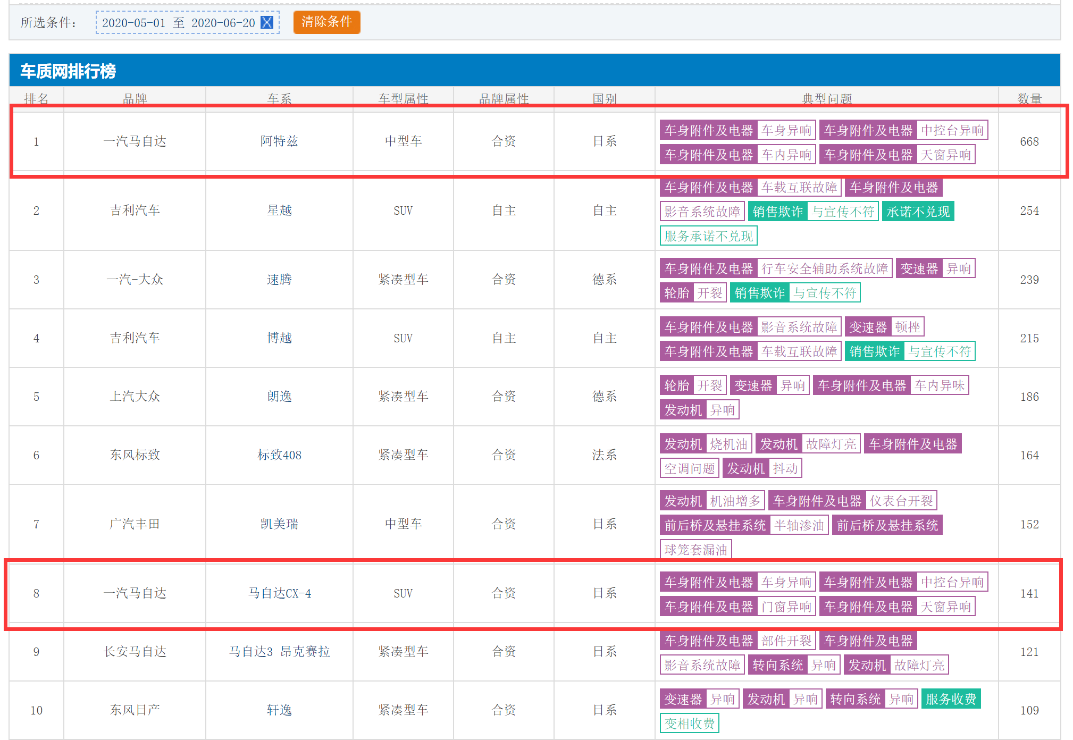
Task: Click the 车内异响 tag in 阿特兹 row
Action: [x=786, y=155]
